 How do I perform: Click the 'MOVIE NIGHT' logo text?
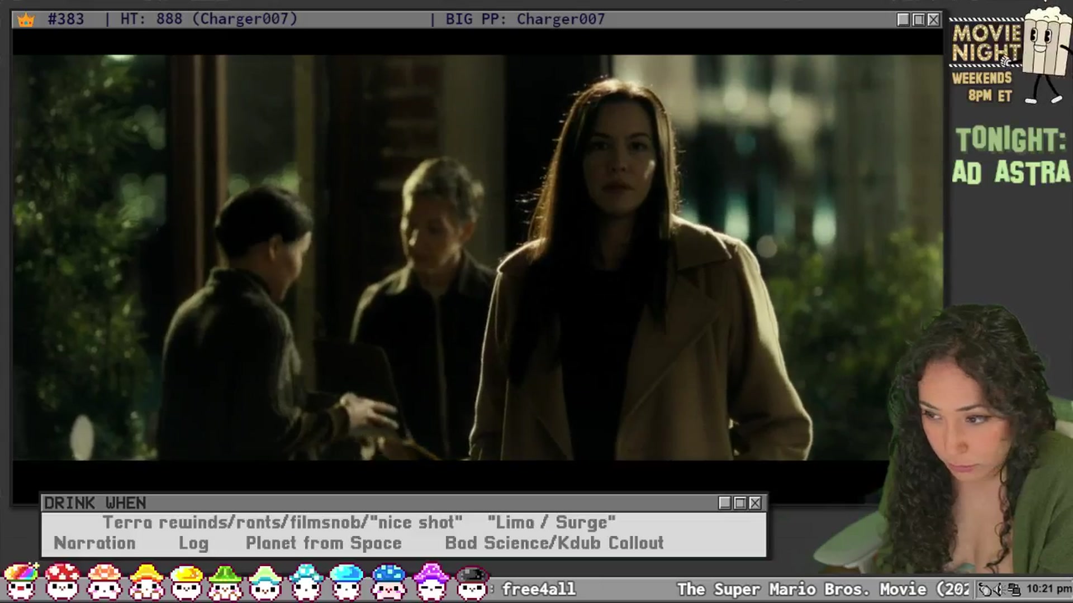tap(986, 43)
